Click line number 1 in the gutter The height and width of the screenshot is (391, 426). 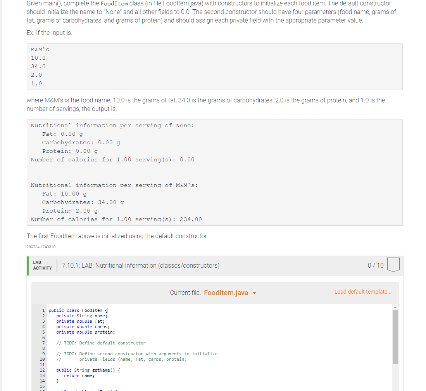tap(43, 310)
